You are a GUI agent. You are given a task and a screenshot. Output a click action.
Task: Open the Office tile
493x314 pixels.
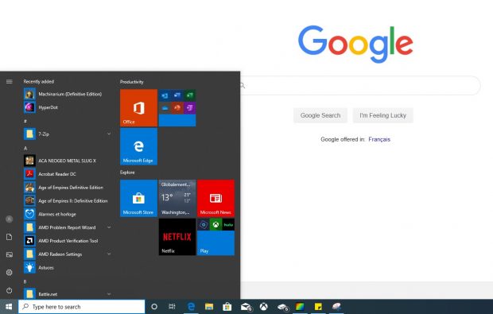coord(138,108)
